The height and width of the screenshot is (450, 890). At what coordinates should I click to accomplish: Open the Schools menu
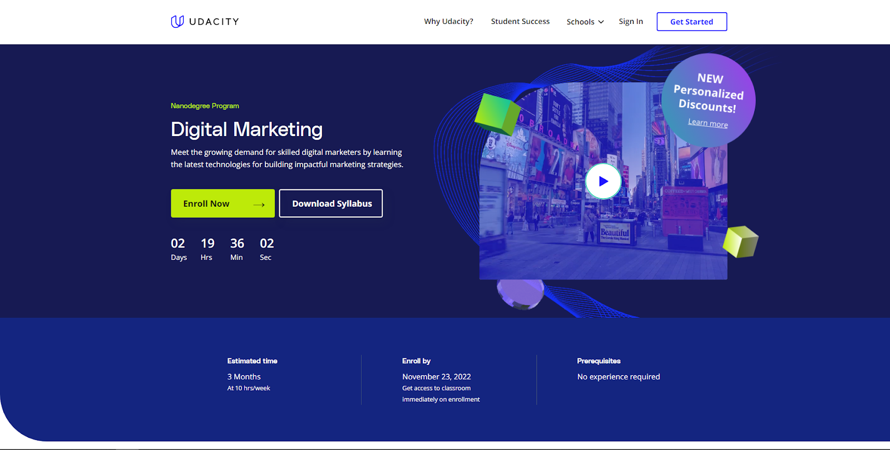point(585,22)
